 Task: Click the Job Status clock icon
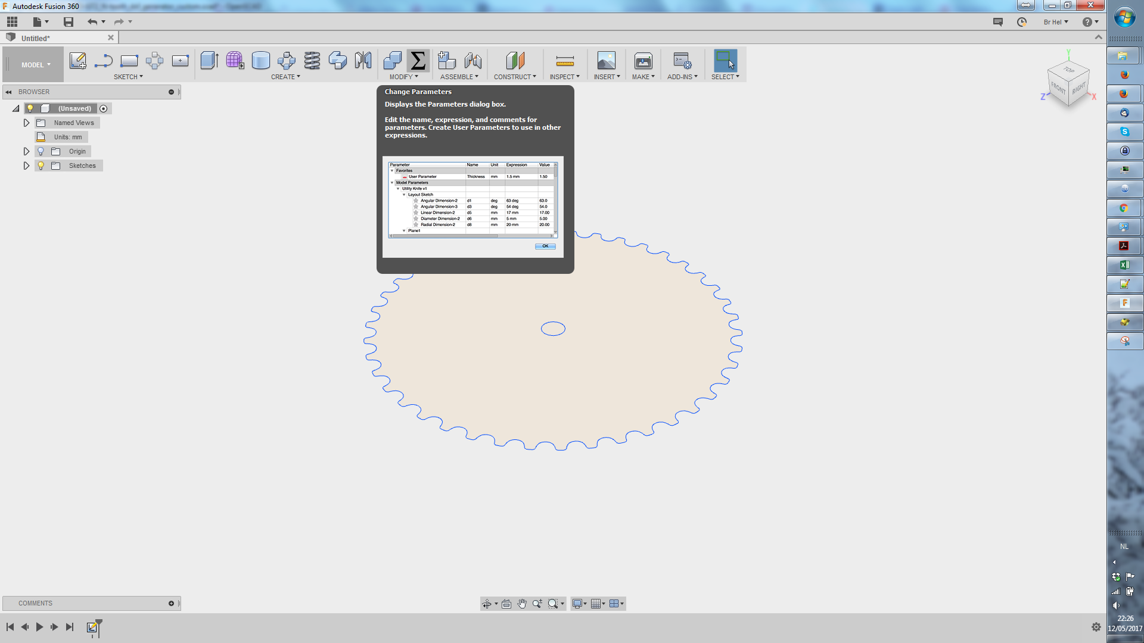pos(1022,22)
